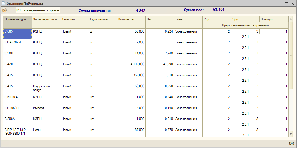The image size is (297, 148).
Task: Click the Цепи characteristic cell
Action: [x=46, y=132]
